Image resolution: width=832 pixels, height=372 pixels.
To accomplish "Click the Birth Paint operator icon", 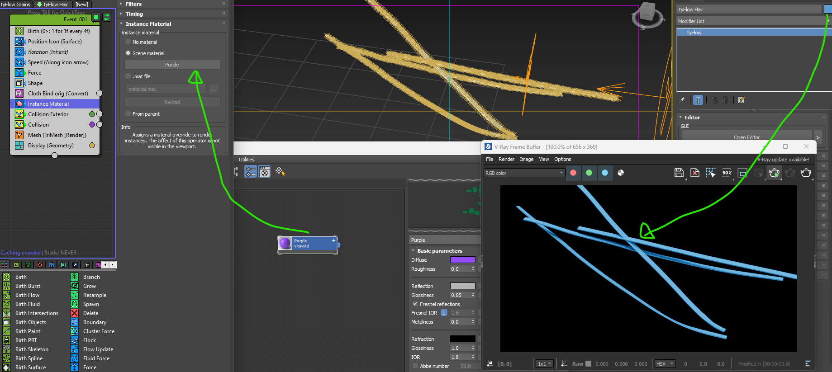I will (7, 331).
